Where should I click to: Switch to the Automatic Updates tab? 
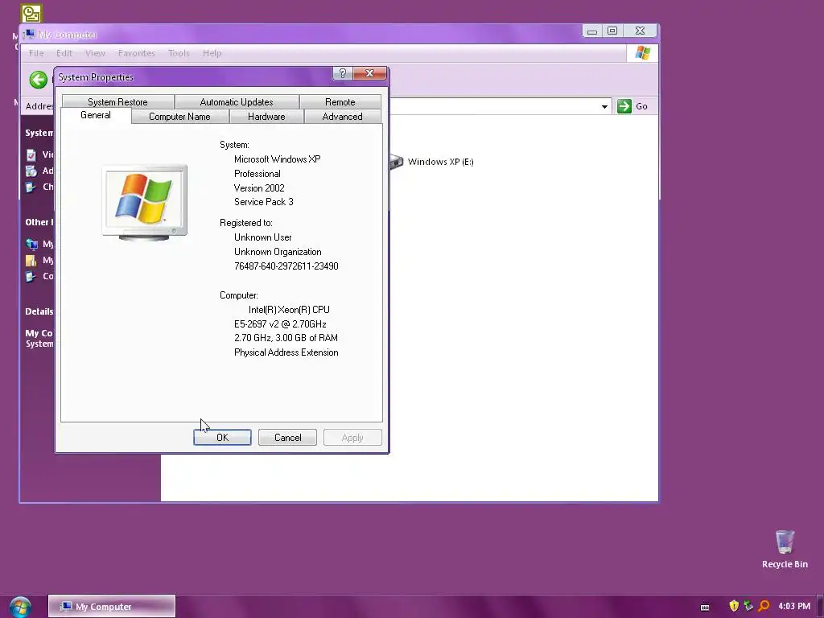[237, 102]
